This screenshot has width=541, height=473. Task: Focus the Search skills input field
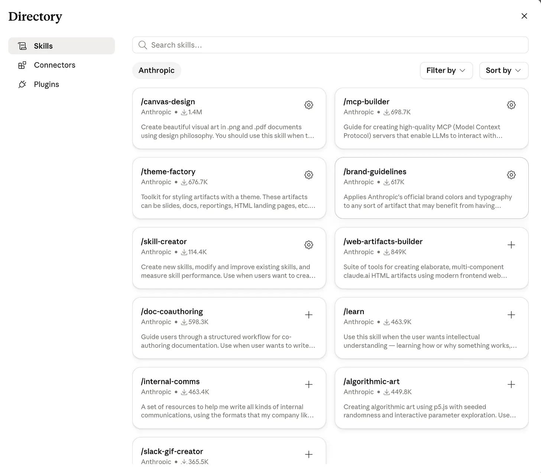tap(330, 45)
